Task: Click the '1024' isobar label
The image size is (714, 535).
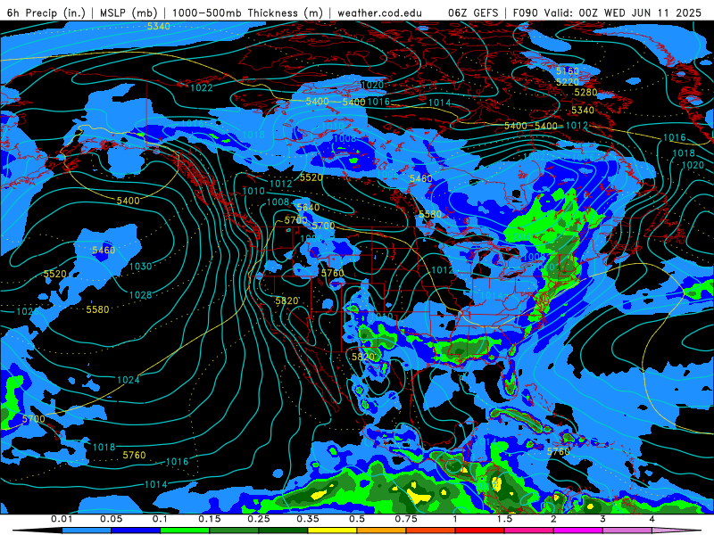Action: coord(129,380)
